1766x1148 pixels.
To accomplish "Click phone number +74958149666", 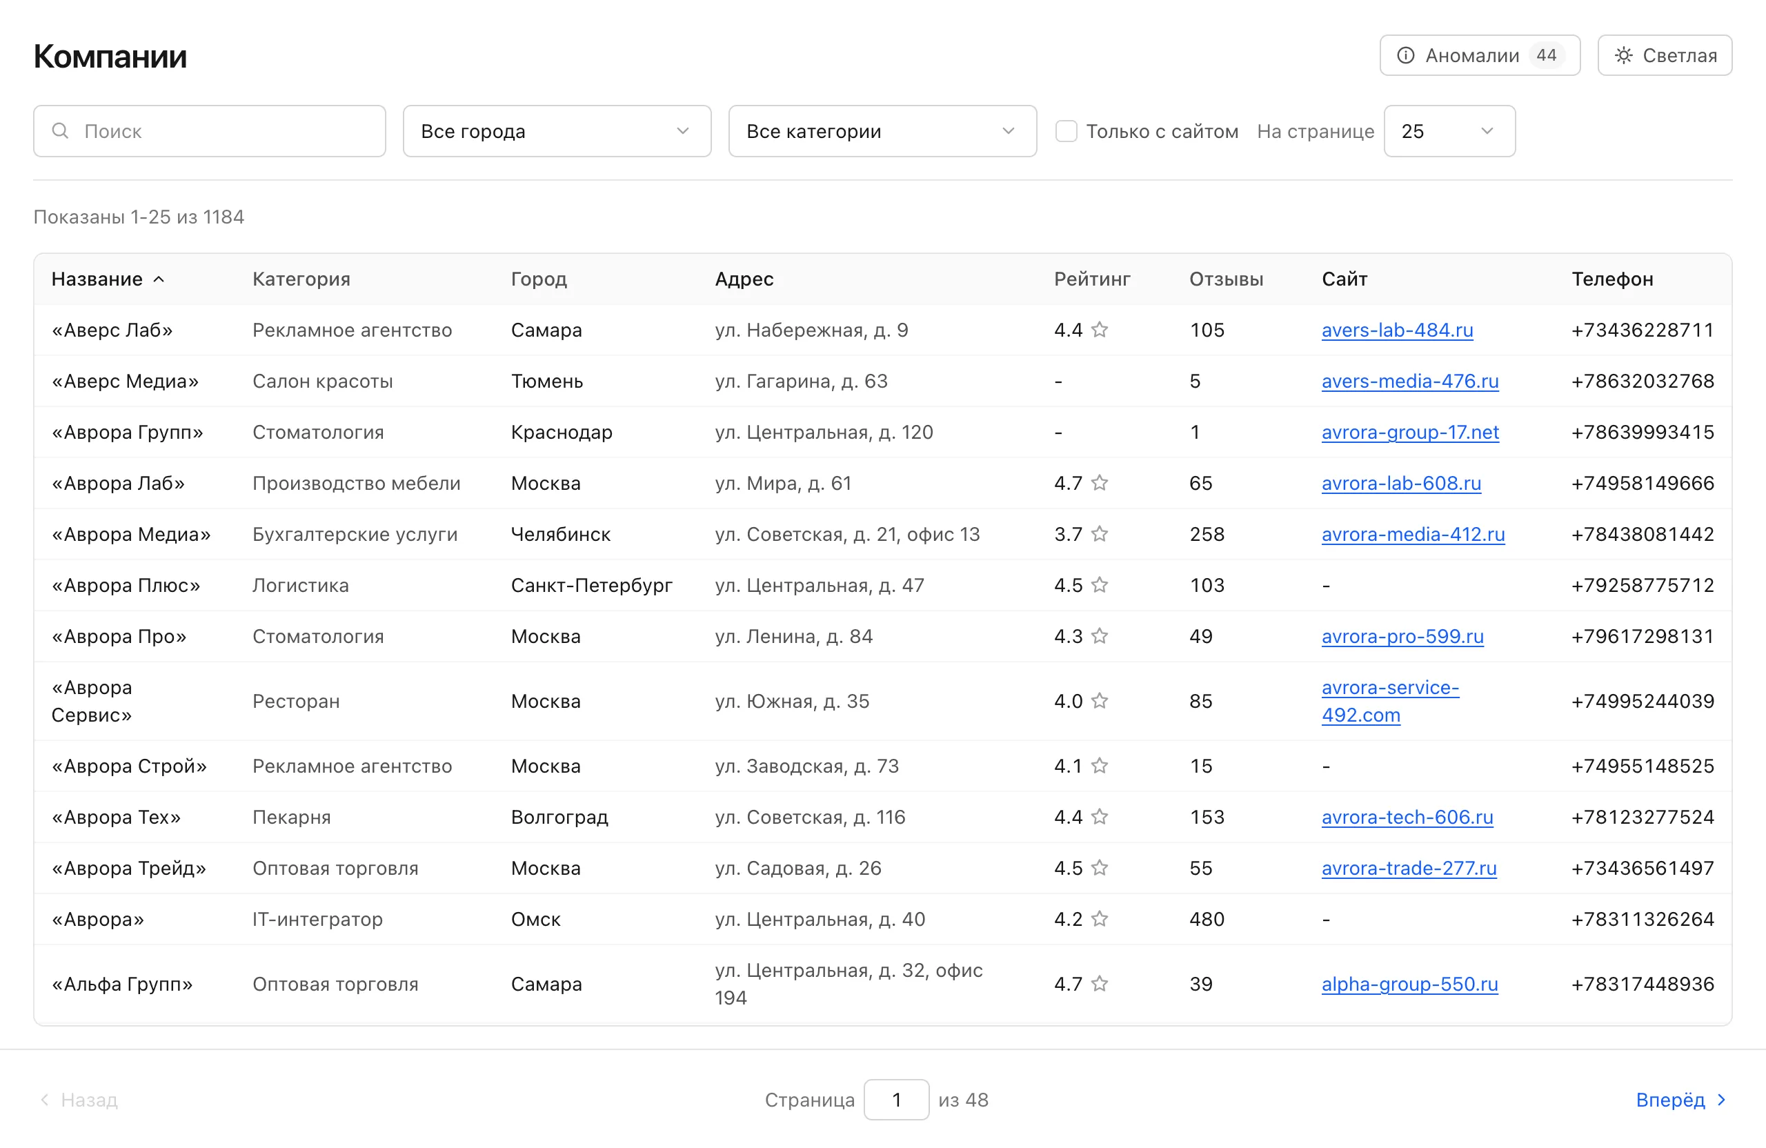I will [x=1642, y=483].
